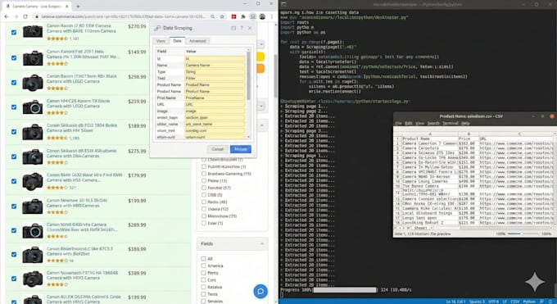This screenshot has height=304, width=557.
Task: Uncheck the $149.99 camera row checkbox
Action: (13, 57)
